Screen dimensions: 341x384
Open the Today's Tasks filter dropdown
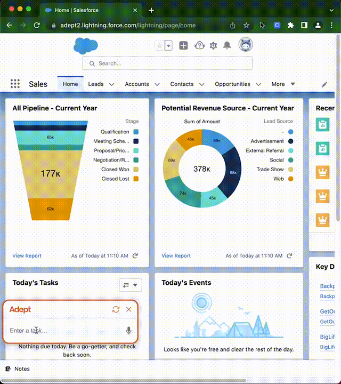click(131, 285)
